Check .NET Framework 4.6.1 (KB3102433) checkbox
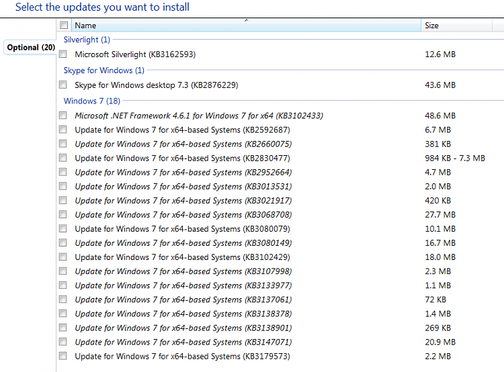 pyautogui.click(x=63, y=115)
